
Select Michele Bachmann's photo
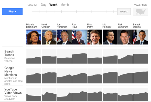[34, 37]
